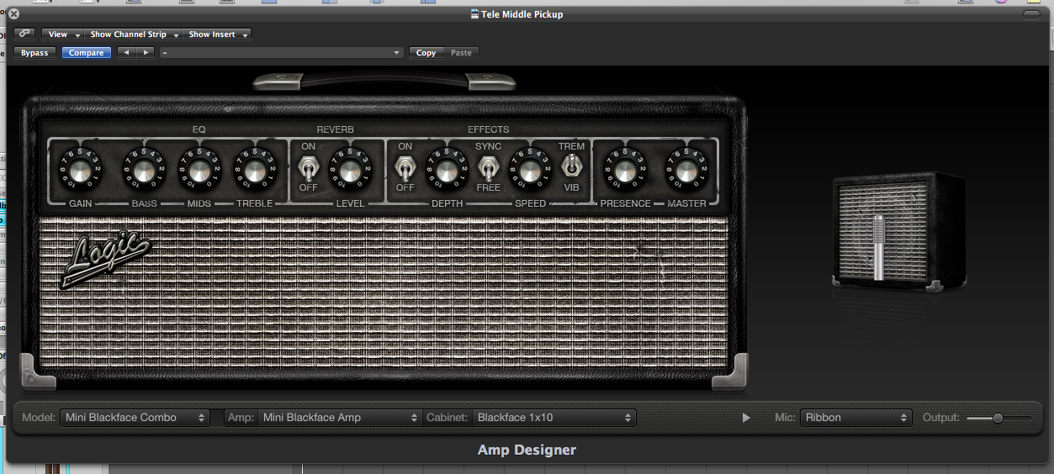This screenshot has width=1054, height=474.
Task: Open the View dropdown menu
Action: (63, 34)
